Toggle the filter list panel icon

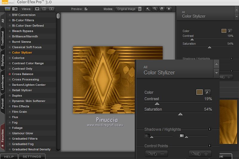(15, 9)
